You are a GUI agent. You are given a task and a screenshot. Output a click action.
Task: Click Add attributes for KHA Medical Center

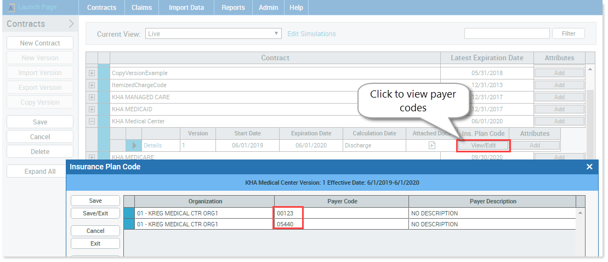[559, 121]
